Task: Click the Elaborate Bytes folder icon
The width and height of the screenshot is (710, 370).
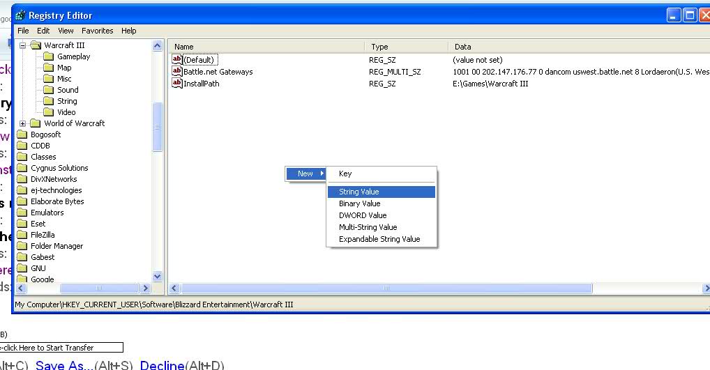Action: click(x=22, y=201)
